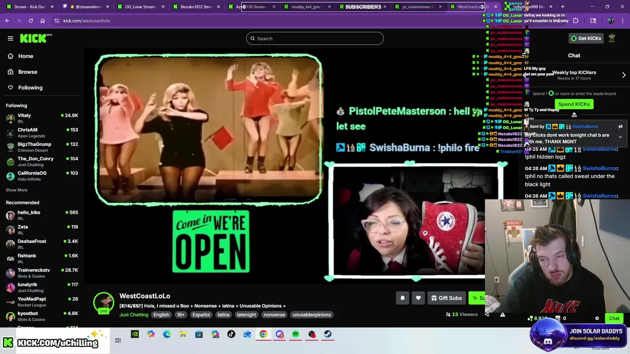Viewport: 630px width, 354px height.
Task: Open the browser extensions puzzle icon
Action: [x=576, y=21]
